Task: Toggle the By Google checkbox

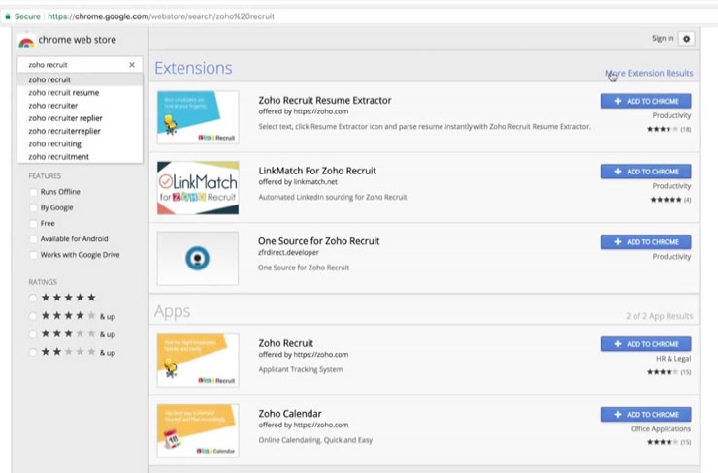Action: click(33, 207)
